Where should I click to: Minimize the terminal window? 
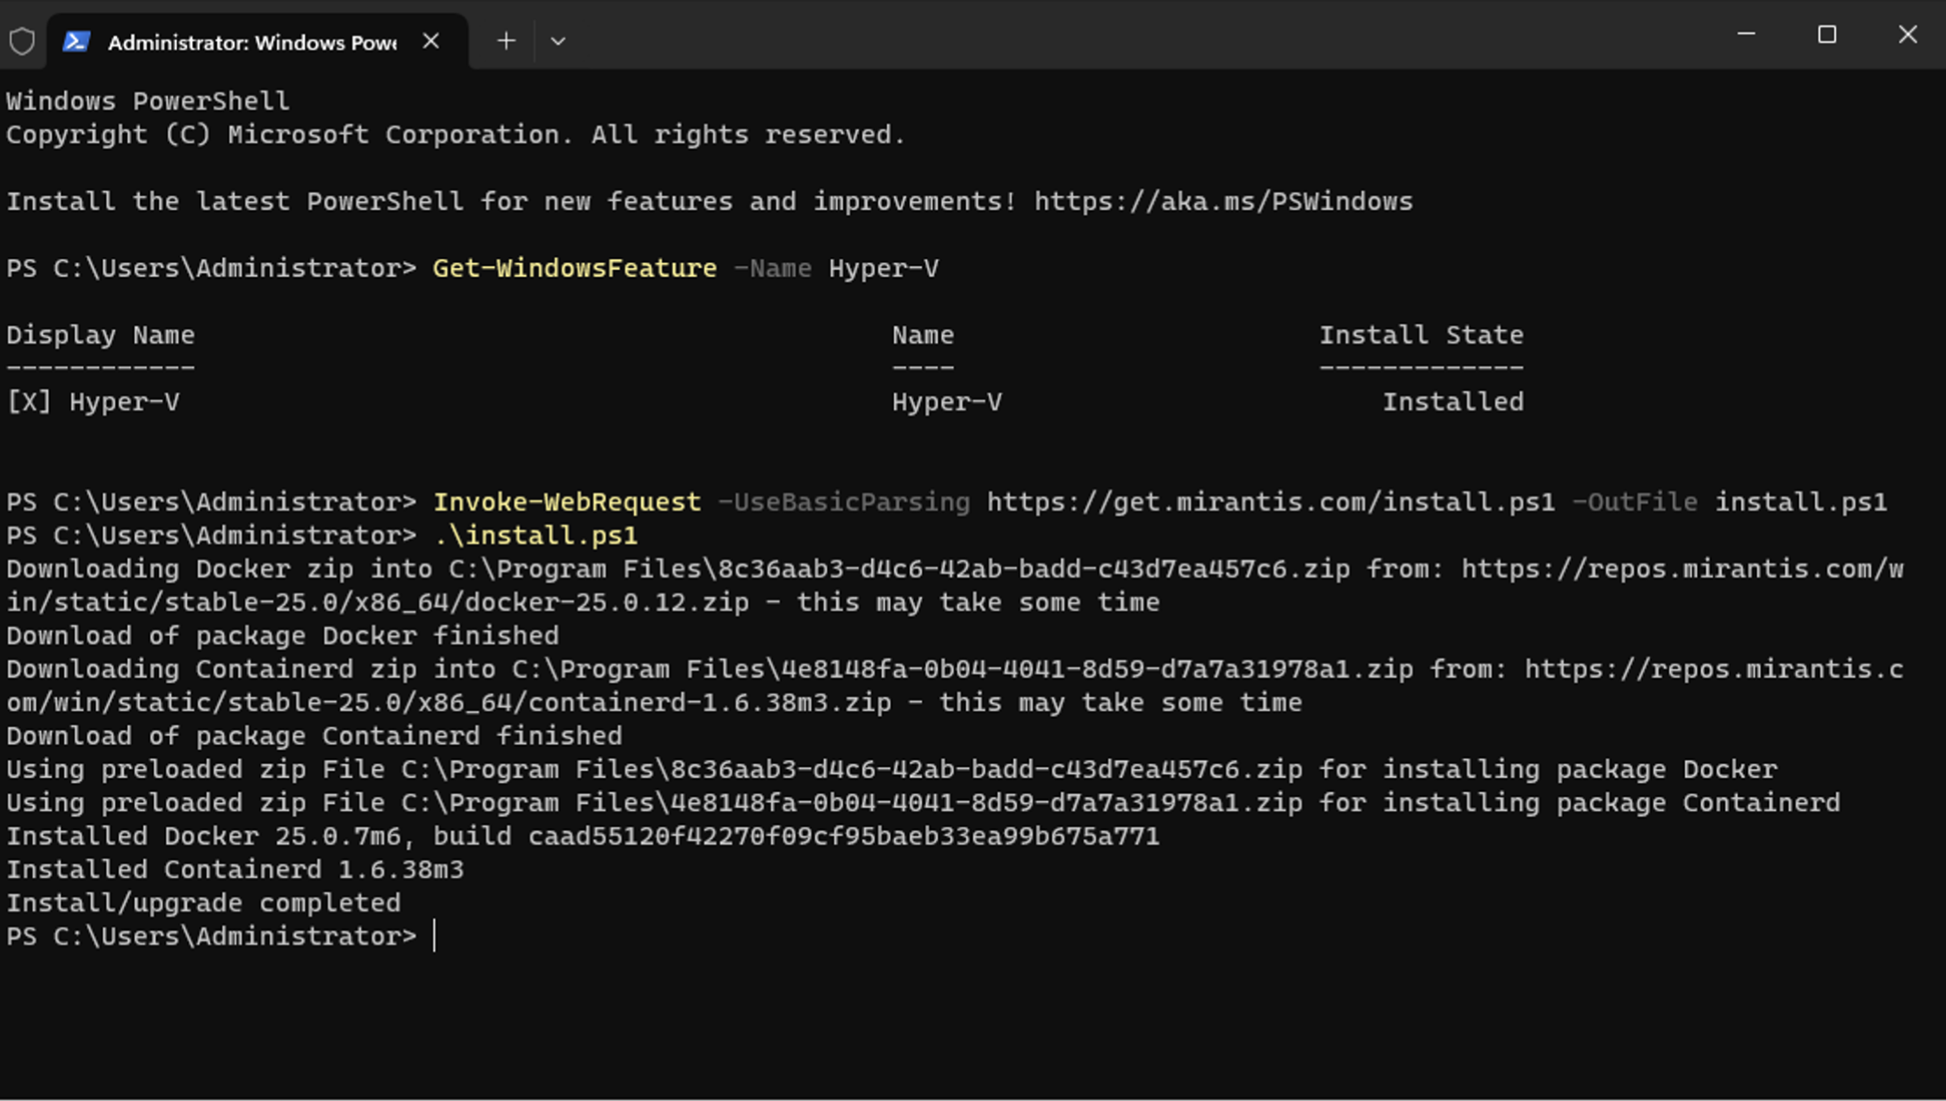point(1746,34)
